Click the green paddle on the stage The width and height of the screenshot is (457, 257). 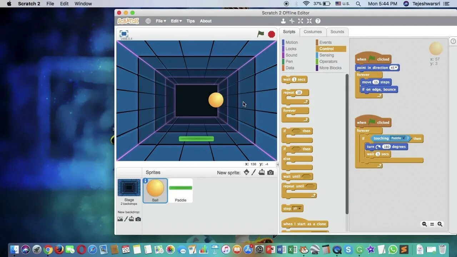(x=196, y=139)
